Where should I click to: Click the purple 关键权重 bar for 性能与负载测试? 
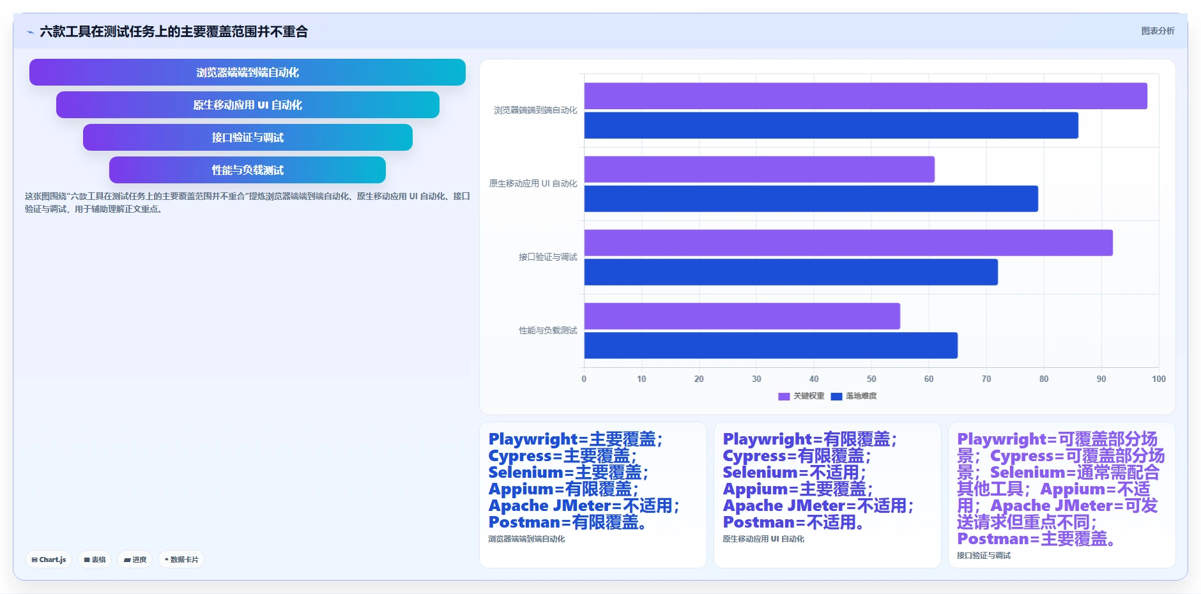[742, 316]
